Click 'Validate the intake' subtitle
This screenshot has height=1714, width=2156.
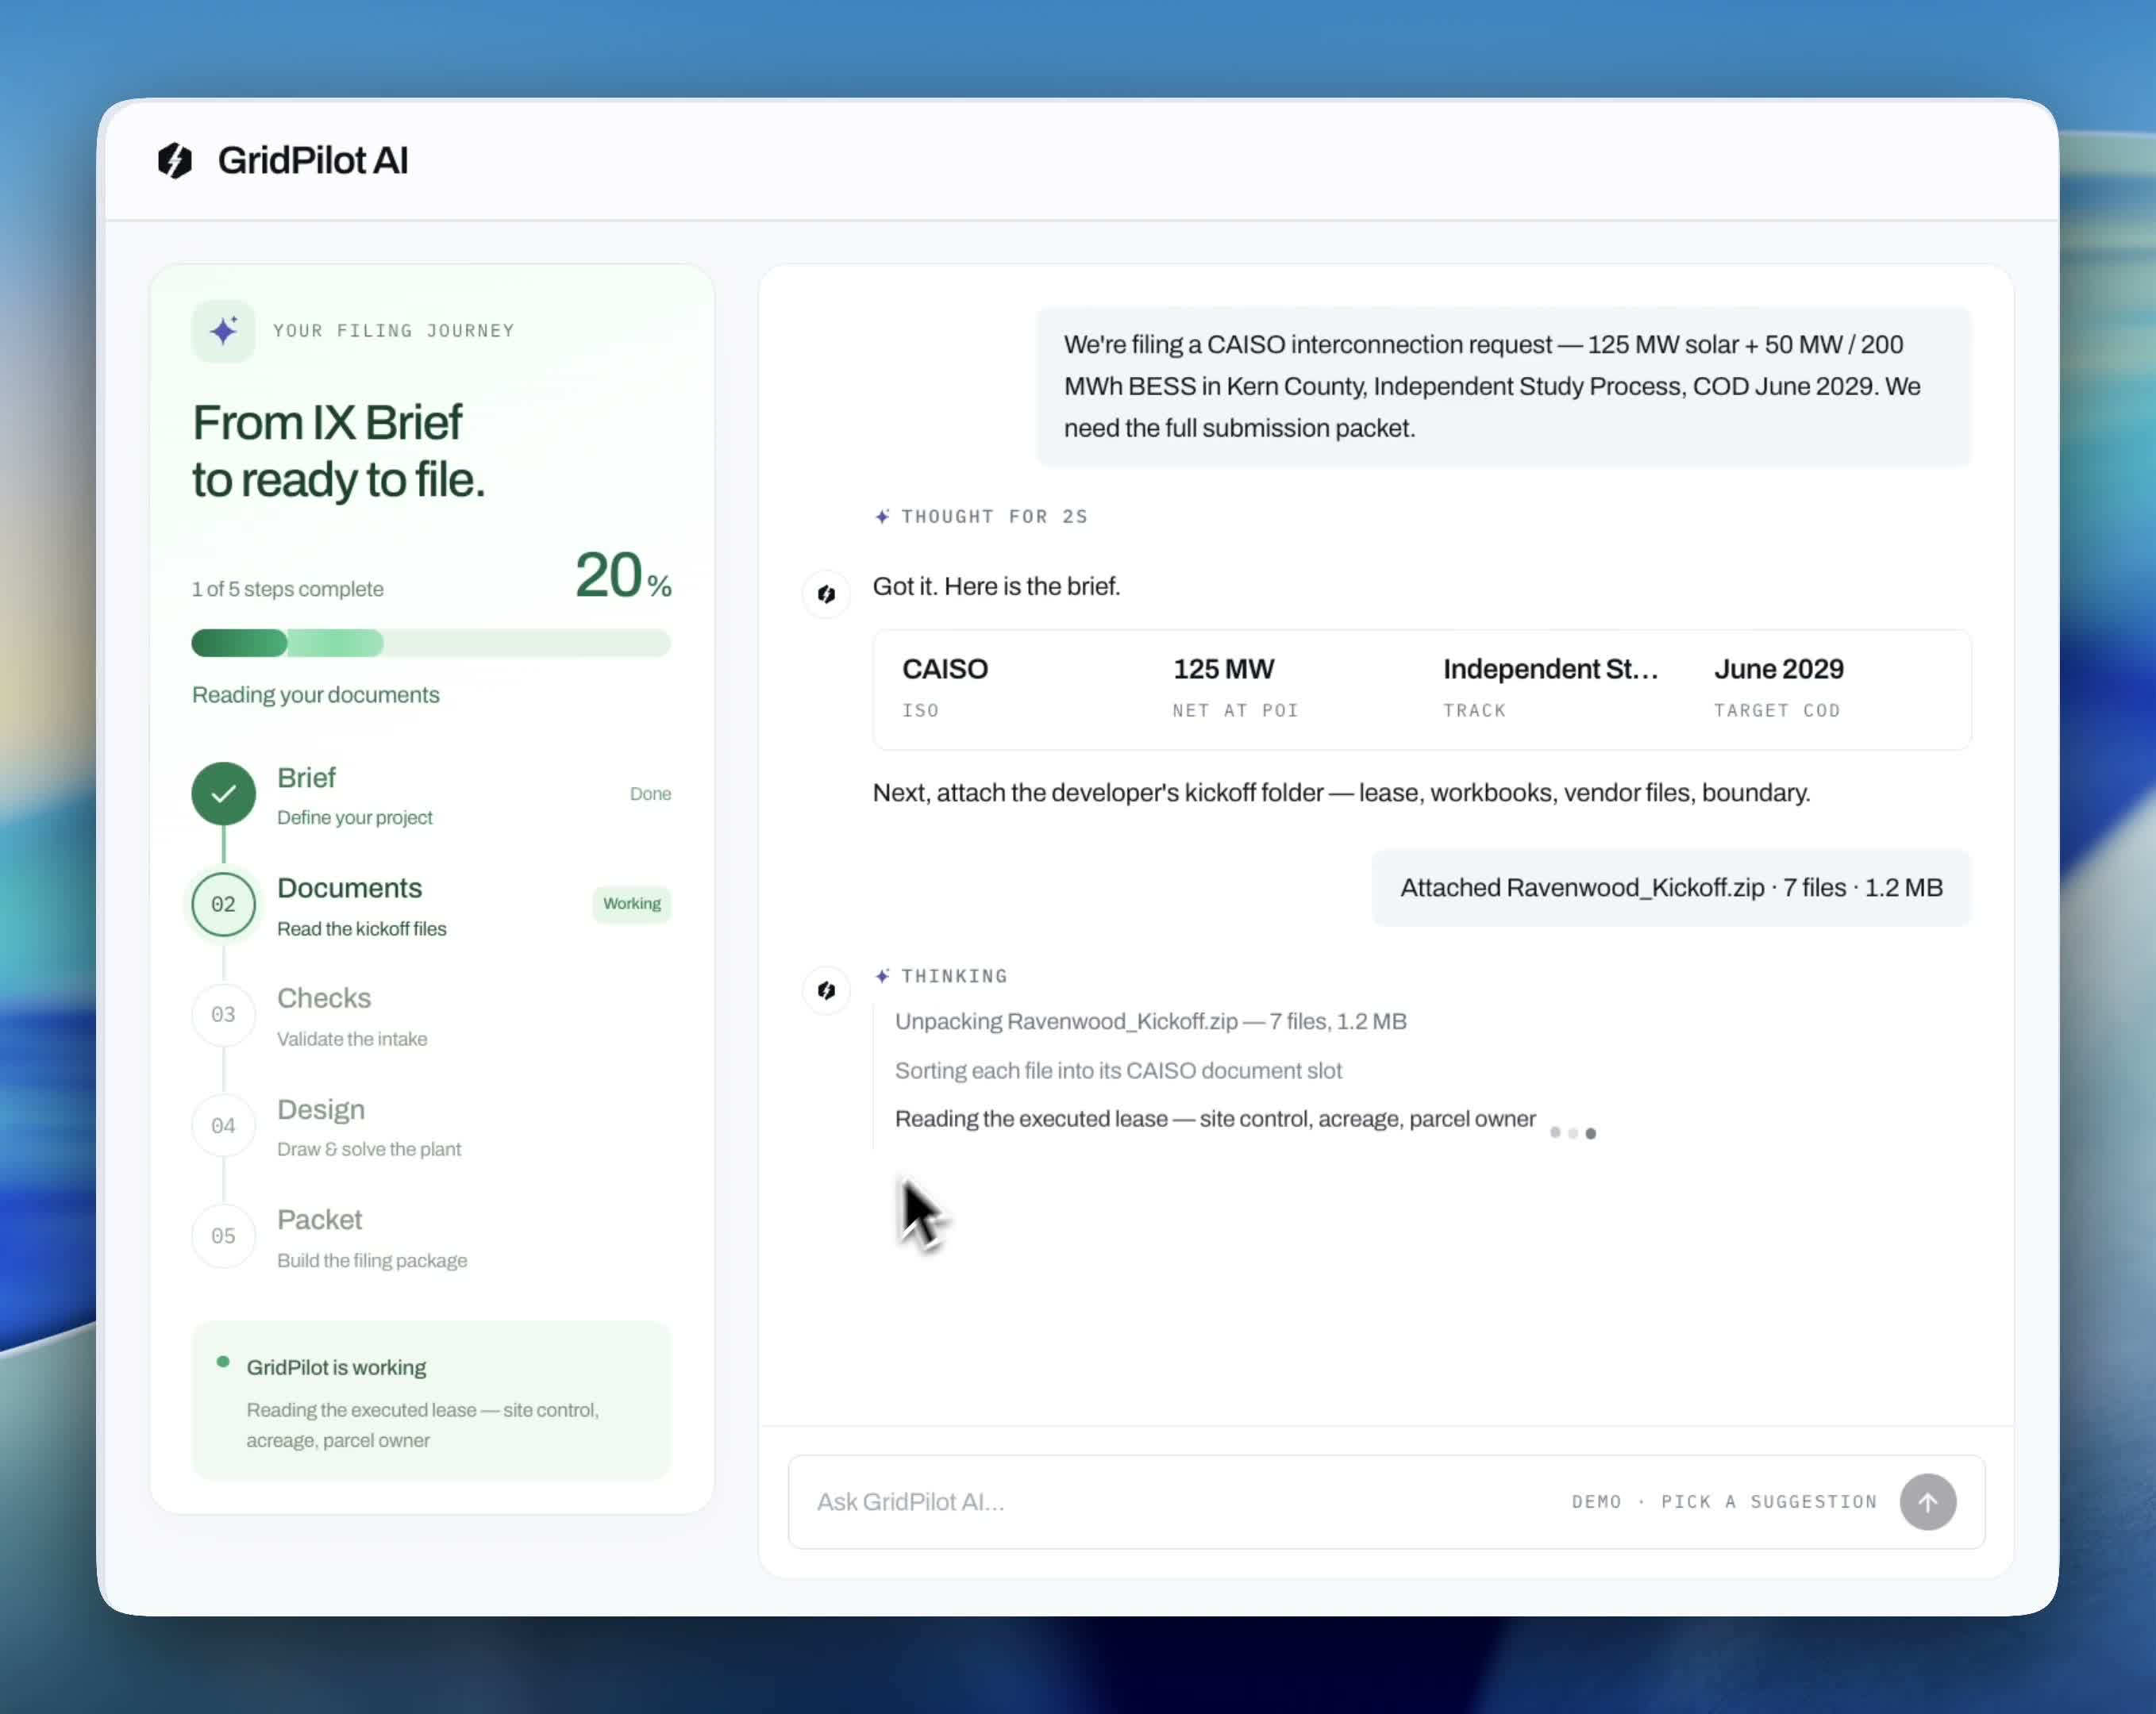click(351, 1039)
